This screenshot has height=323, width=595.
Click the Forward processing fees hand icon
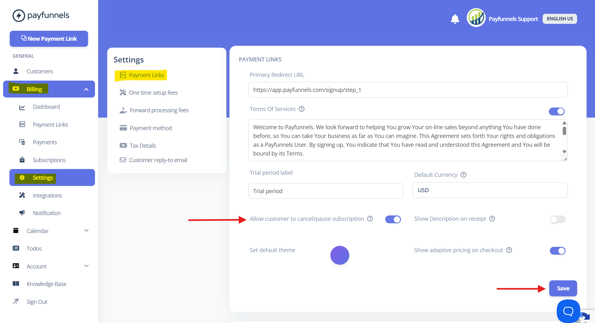[123, 110]
